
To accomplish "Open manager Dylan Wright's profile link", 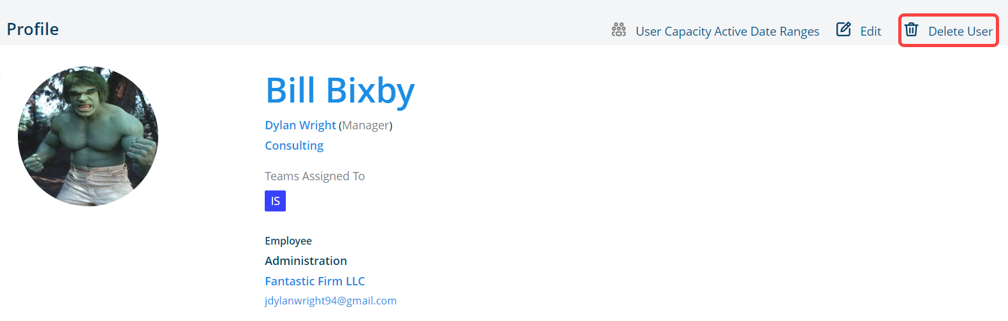I will click(300, 125).
